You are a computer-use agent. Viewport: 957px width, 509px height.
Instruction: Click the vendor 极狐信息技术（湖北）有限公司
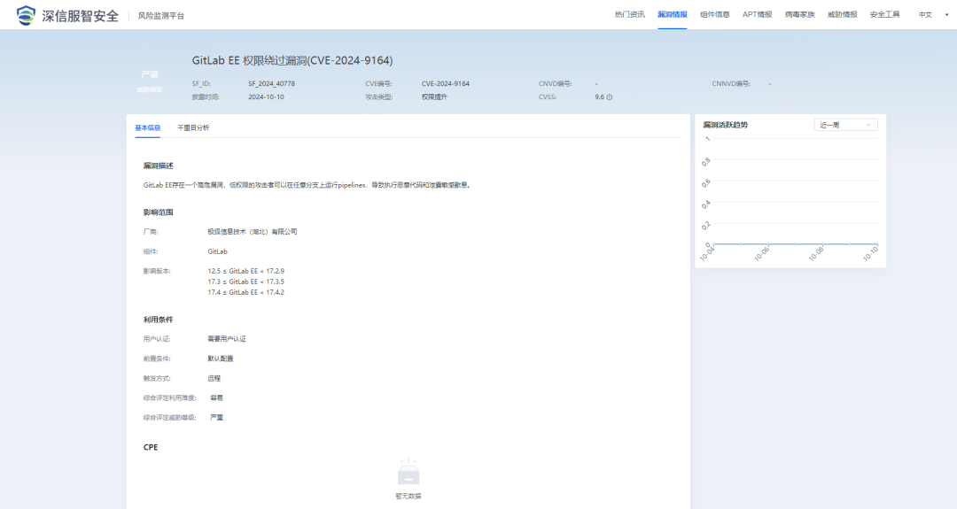253,232
